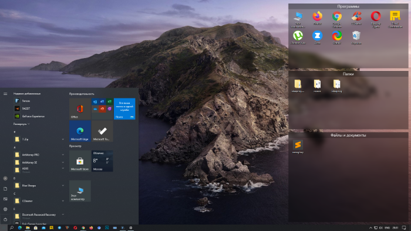Click the Москва weather tile
Image resolution: width=411 pixels, height=231 pixels.
[102, 161]
